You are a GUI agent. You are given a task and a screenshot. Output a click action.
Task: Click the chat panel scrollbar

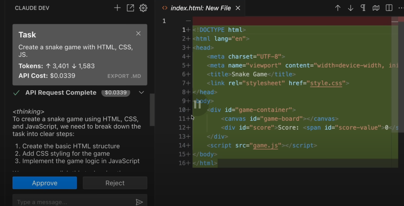(x=152, y=109)
